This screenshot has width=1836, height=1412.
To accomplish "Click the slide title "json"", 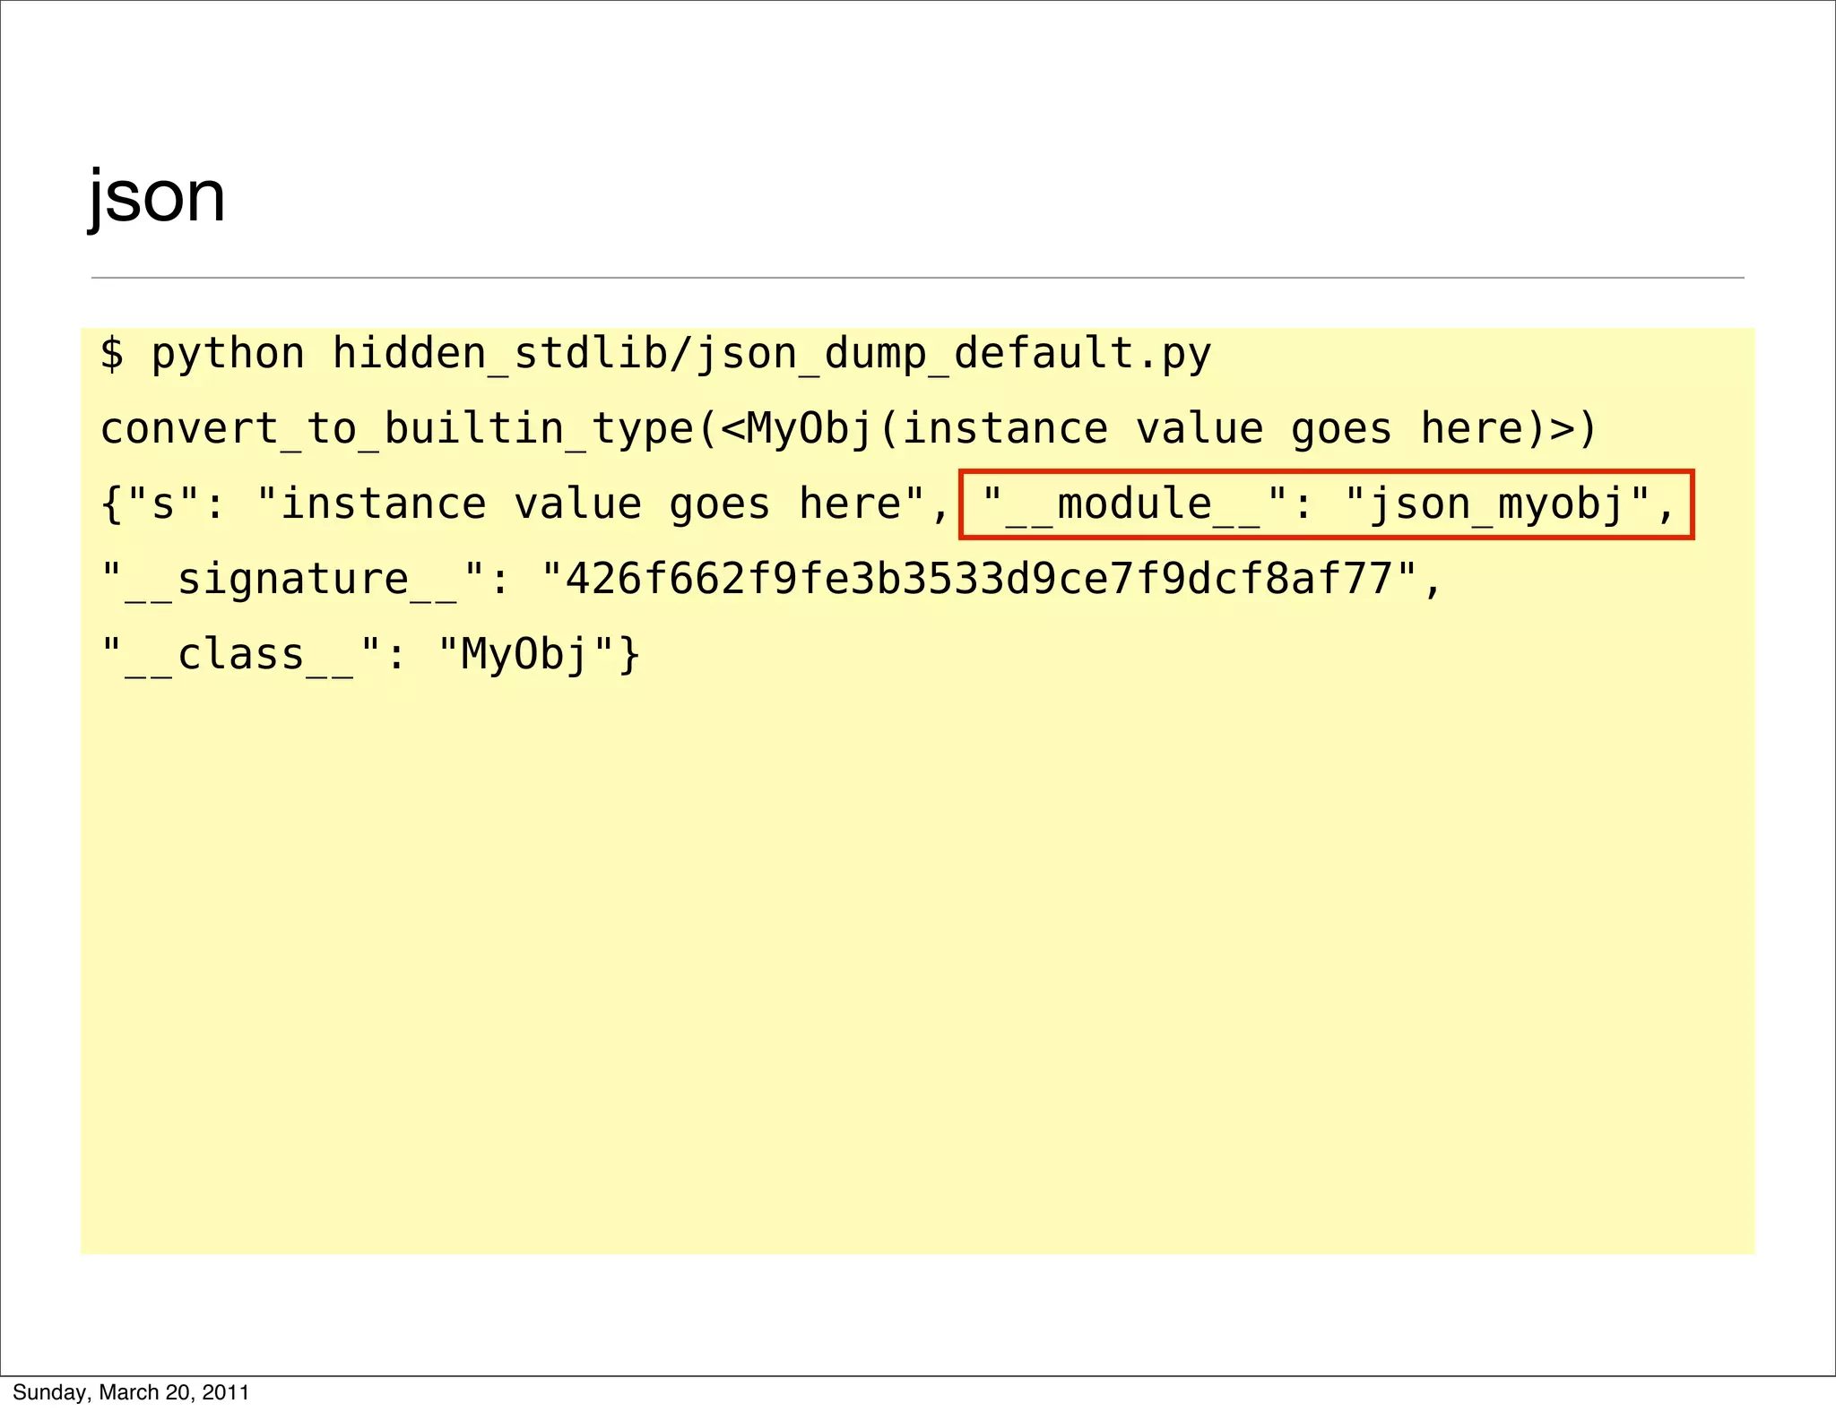I will click(x=156, y=197).
